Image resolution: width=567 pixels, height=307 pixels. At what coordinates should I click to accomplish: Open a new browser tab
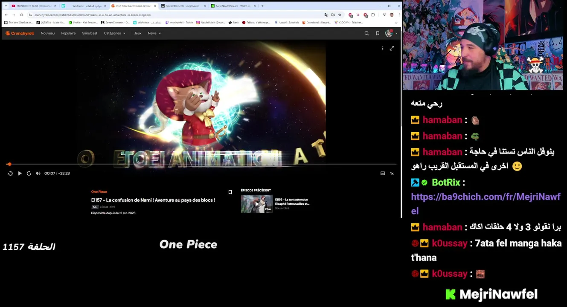[262, 6]
